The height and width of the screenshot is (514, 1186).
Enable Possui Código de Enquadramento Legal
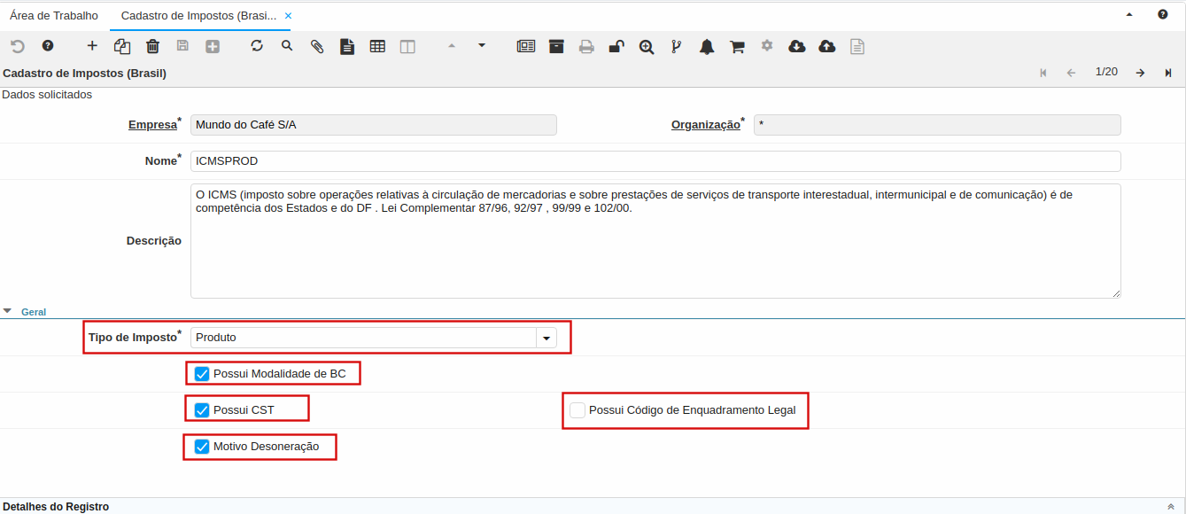577,410
